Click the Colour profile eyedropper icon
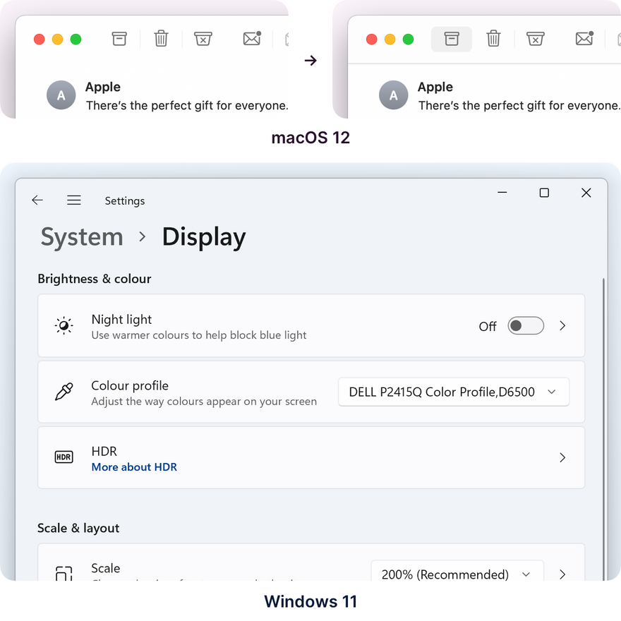Image resolution: width=621 pixels, height=621 pixels. point(64,392)
